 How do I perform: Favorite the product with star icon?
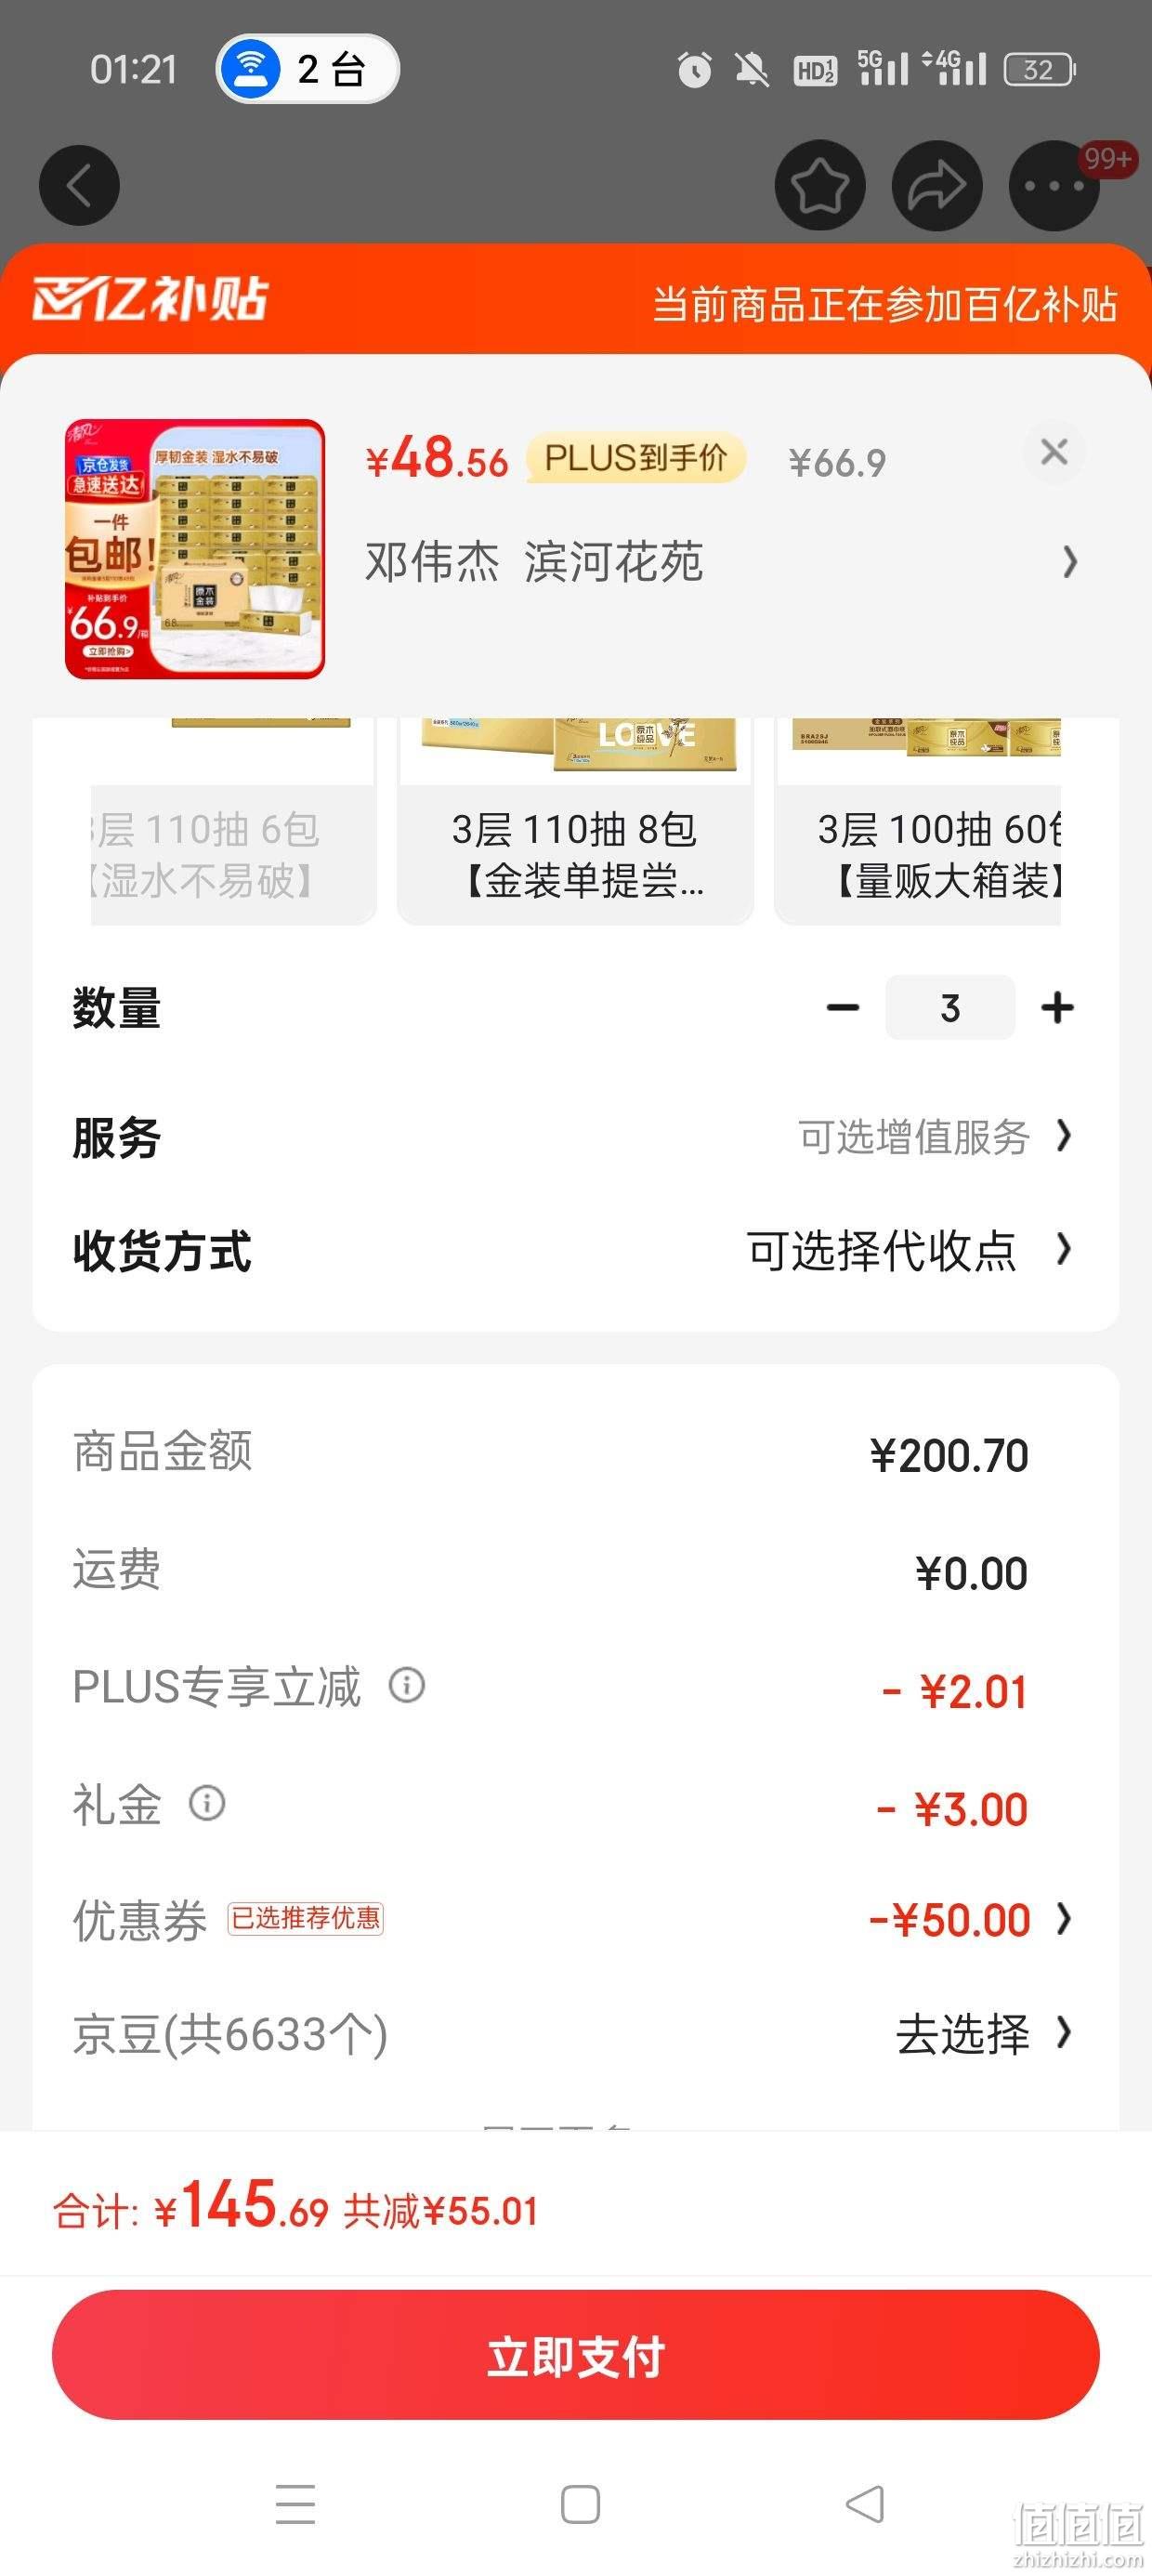[x=820, y=185]
